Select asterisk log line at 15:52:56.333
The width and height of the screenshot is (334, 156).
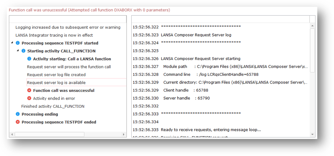pos(220,114)
